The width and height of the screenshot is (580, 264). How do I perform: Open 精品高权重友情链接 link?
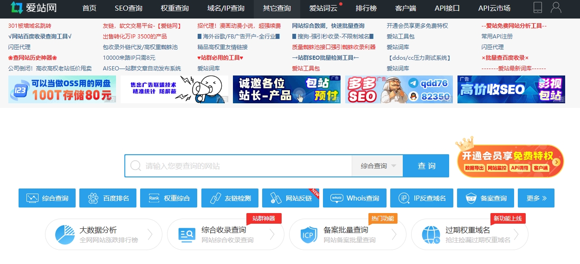[x=223, y=47]
